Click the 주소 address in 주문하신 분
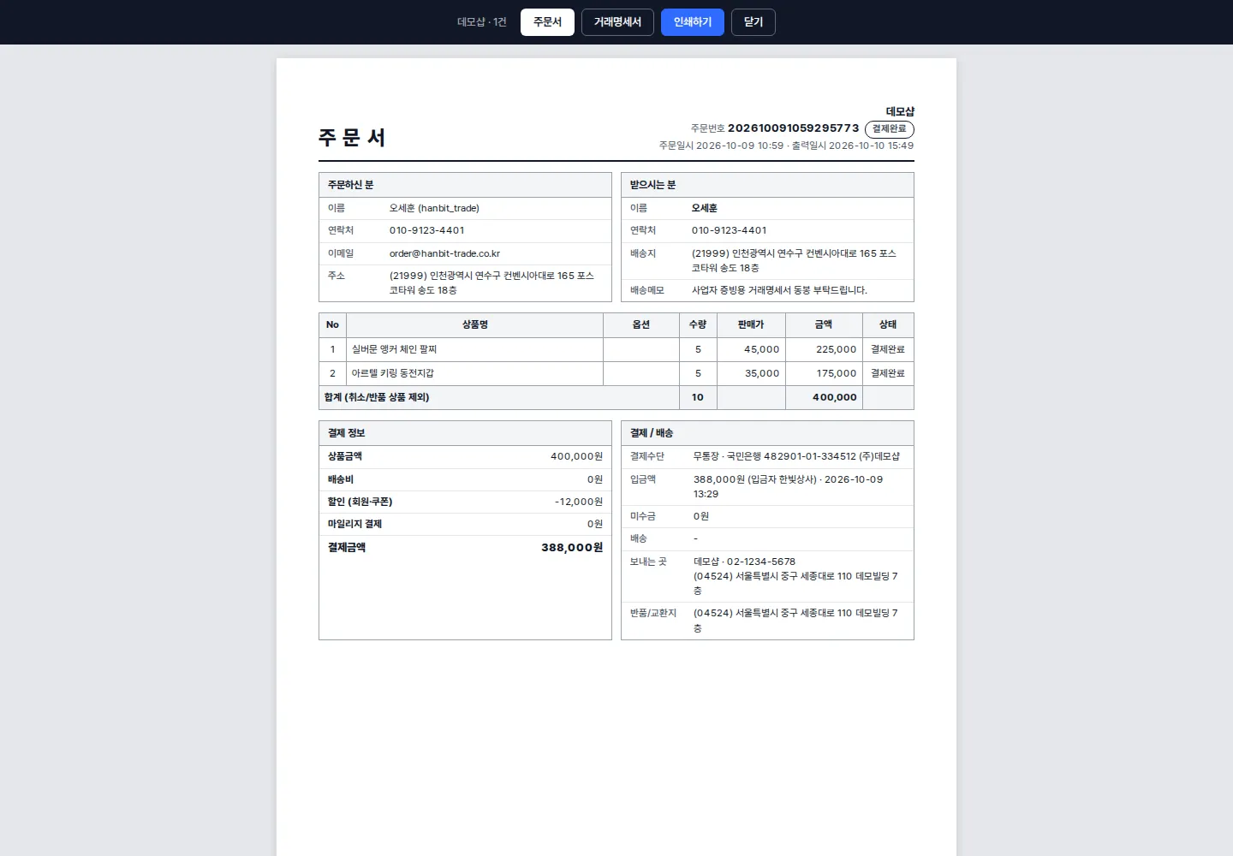 tap(491, 283)
